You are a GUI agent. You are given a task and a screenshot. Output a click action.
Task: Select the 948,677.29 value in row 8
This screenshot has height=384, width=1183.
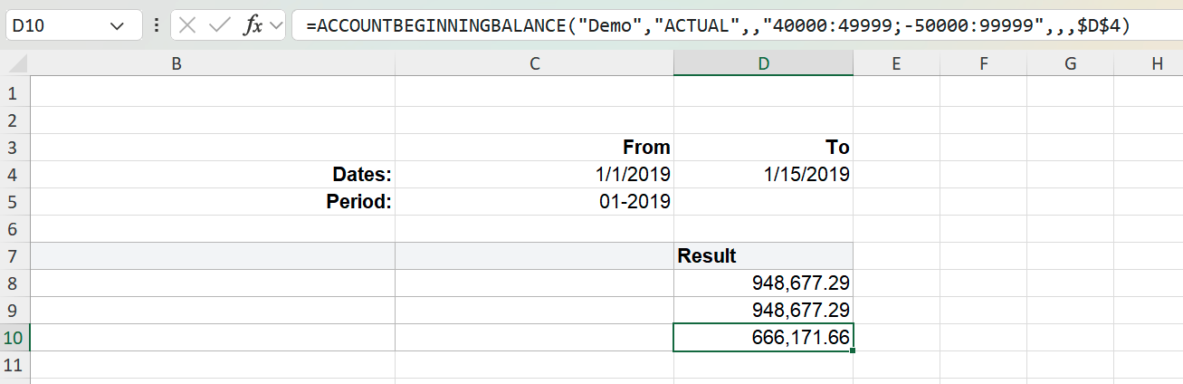[763, 283]
